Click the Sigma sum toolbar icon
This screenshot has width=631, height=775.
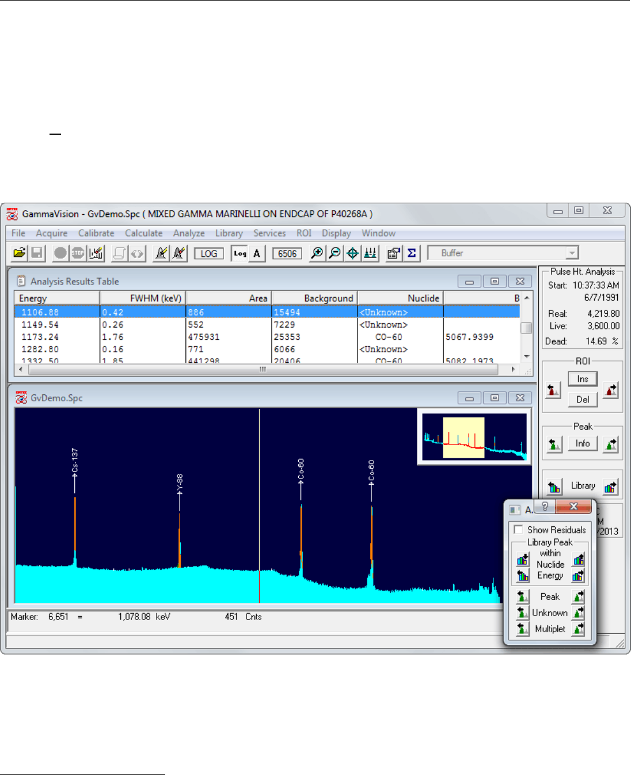click(x=412, y=253)
